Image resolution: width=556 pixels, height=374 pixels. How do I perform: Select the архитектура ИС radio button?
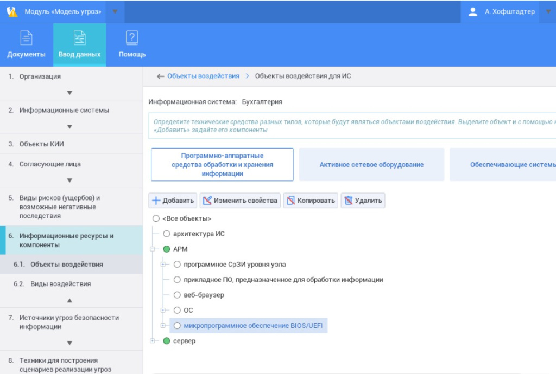click(167, 234)
